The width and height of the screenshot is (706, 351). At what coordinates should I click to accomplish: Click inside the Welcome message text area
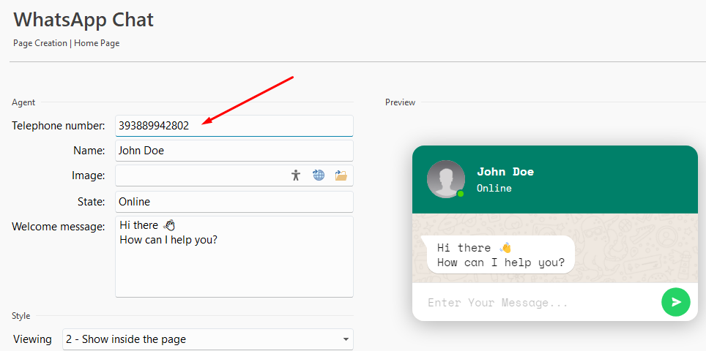[234, 257]
